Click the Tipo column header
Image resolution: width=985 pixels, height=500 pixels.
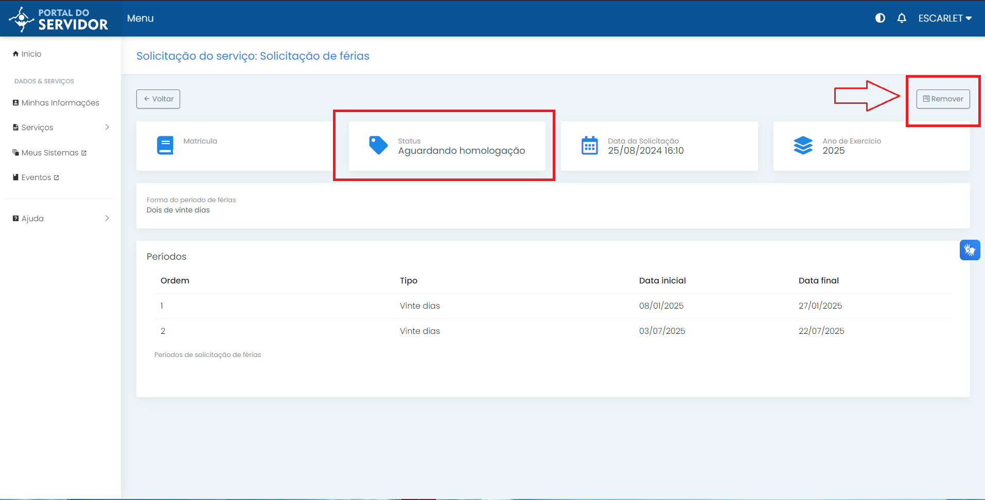pyautogui.click(x=409, y=280)
